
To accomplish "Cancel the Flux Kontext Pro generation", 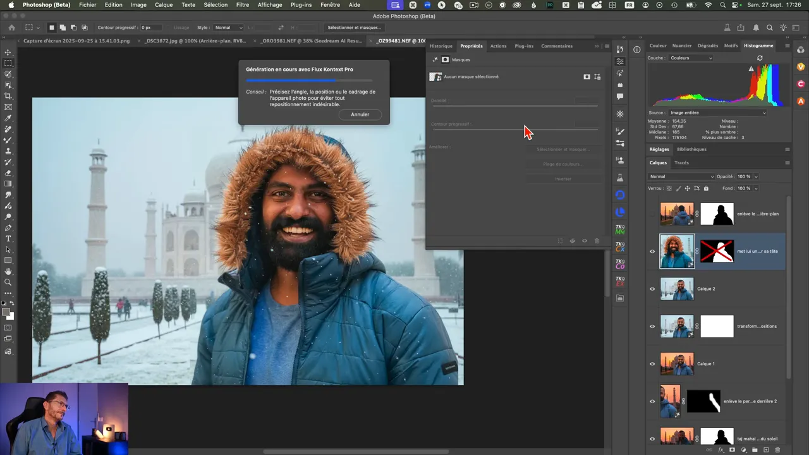I will 360,114.
